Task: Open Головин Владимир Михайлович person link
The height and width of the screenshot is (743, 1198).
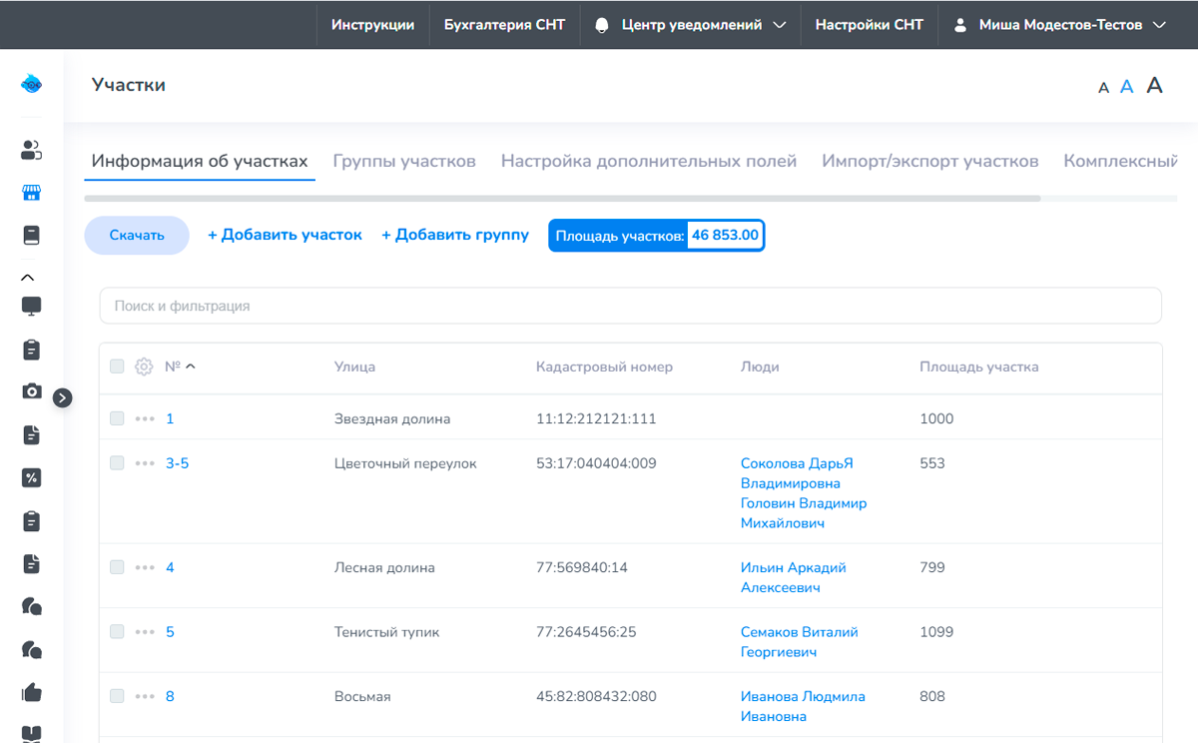Action: [804, 513]
